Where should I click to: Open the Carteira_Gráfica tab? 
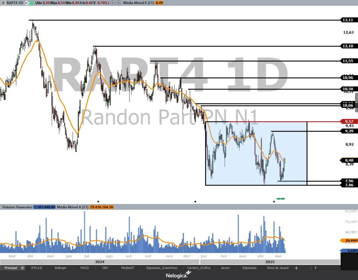(x=199, y=268)
